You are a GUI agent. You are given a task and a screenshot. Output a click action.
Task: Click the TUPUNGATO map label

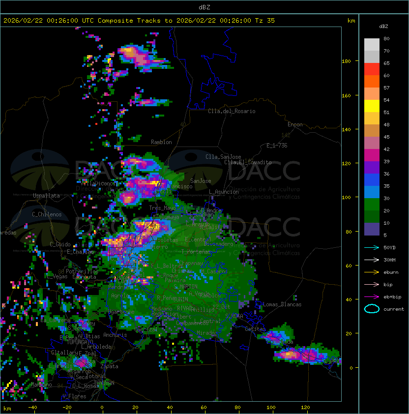(x=80, y=342)
